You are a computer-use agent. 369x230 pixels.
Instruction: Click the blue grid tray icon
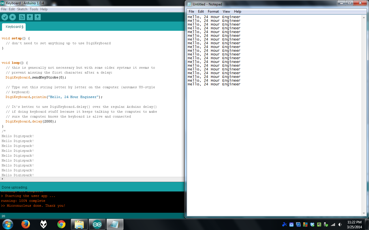(x=298, y=225)
